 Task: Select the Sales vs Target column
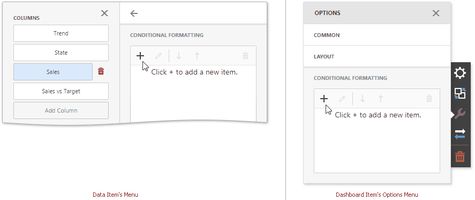(x=61, y=91)
